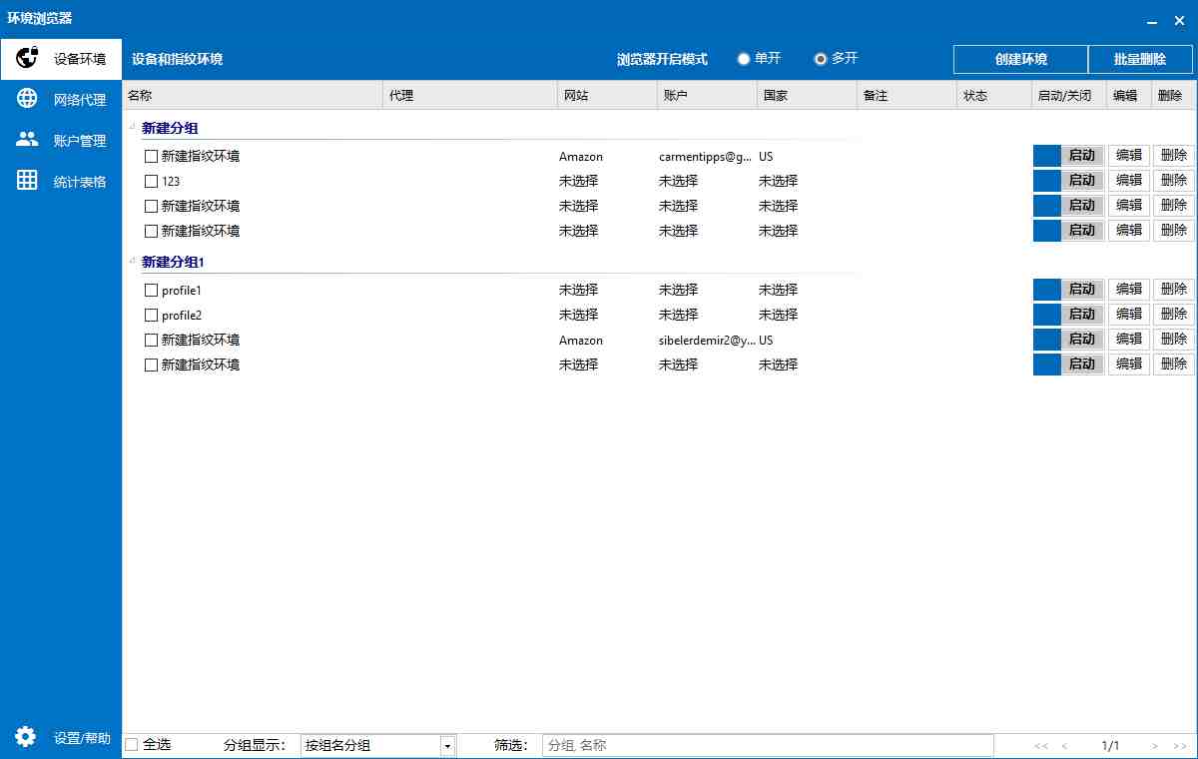The width and height of the screenshot is (1198, 759).
Task: Go to the last page (>>)
Action: tap(1180, 745)
